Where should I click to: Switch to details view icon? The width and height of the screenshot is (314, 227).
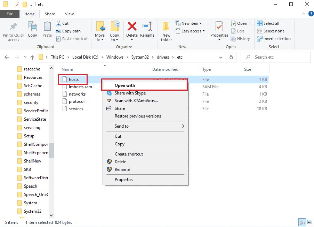[302, 222]
